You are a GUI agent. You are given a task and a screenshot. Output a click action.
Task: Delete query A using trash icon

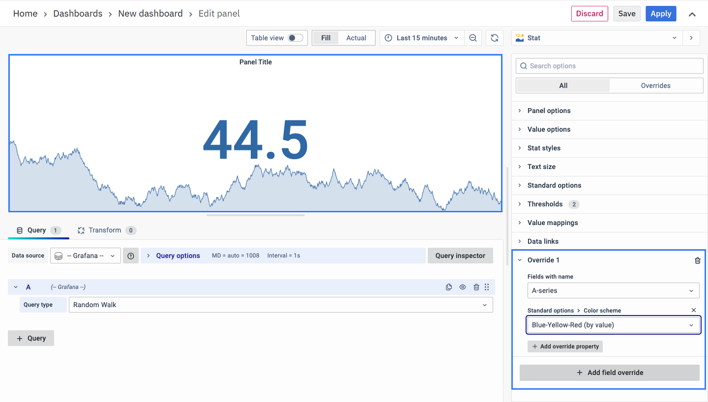(476, 287)
